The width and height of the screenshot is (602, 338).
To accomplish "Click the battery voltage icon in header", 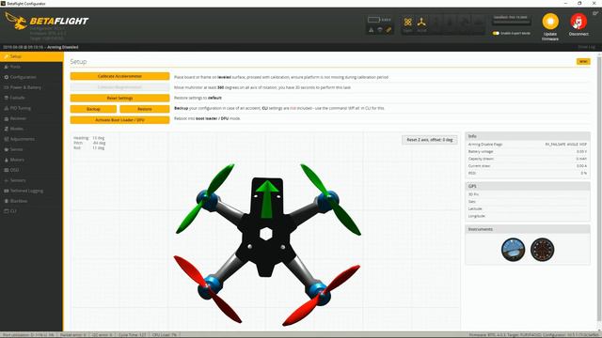I will tap(373, 20).
